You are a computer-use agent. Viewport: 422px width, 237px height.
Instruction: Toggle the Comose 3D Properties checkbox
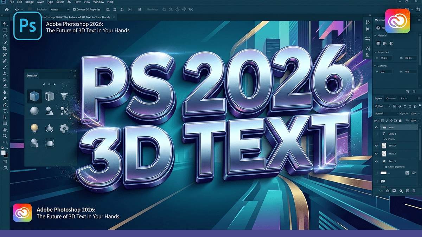pyautogui.click(x=74, y=9)
